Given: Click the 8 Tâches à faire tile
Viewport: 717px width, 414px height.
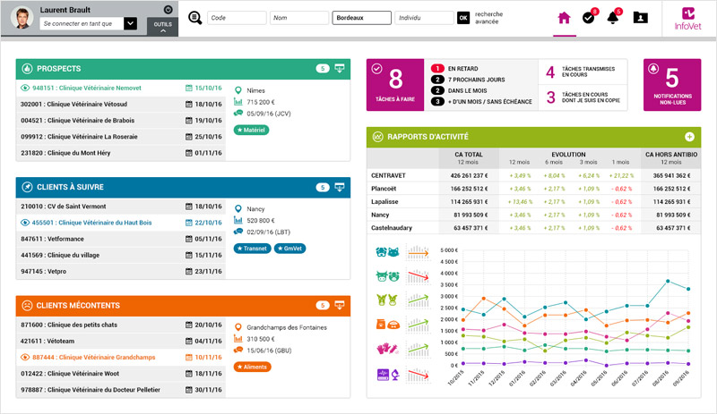Looking at the screenshot, I should point(395,85).
